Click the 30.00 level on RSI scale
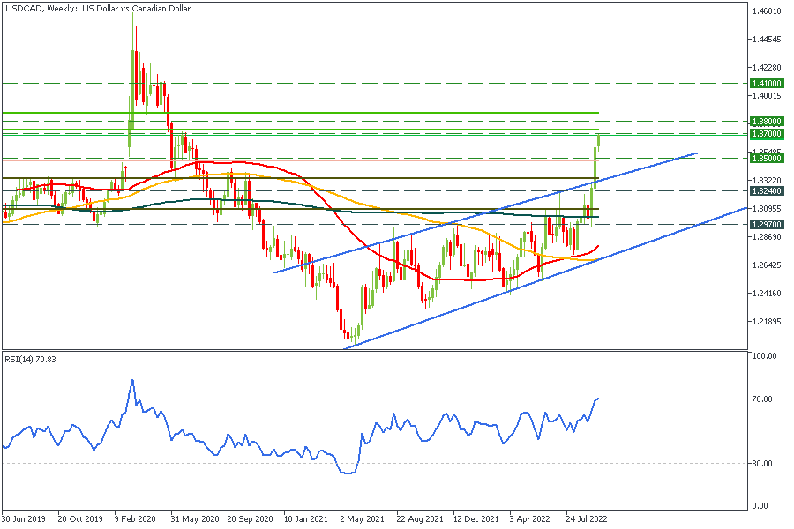The height and width of the screenshot is (529, 794). coord(762,463)
